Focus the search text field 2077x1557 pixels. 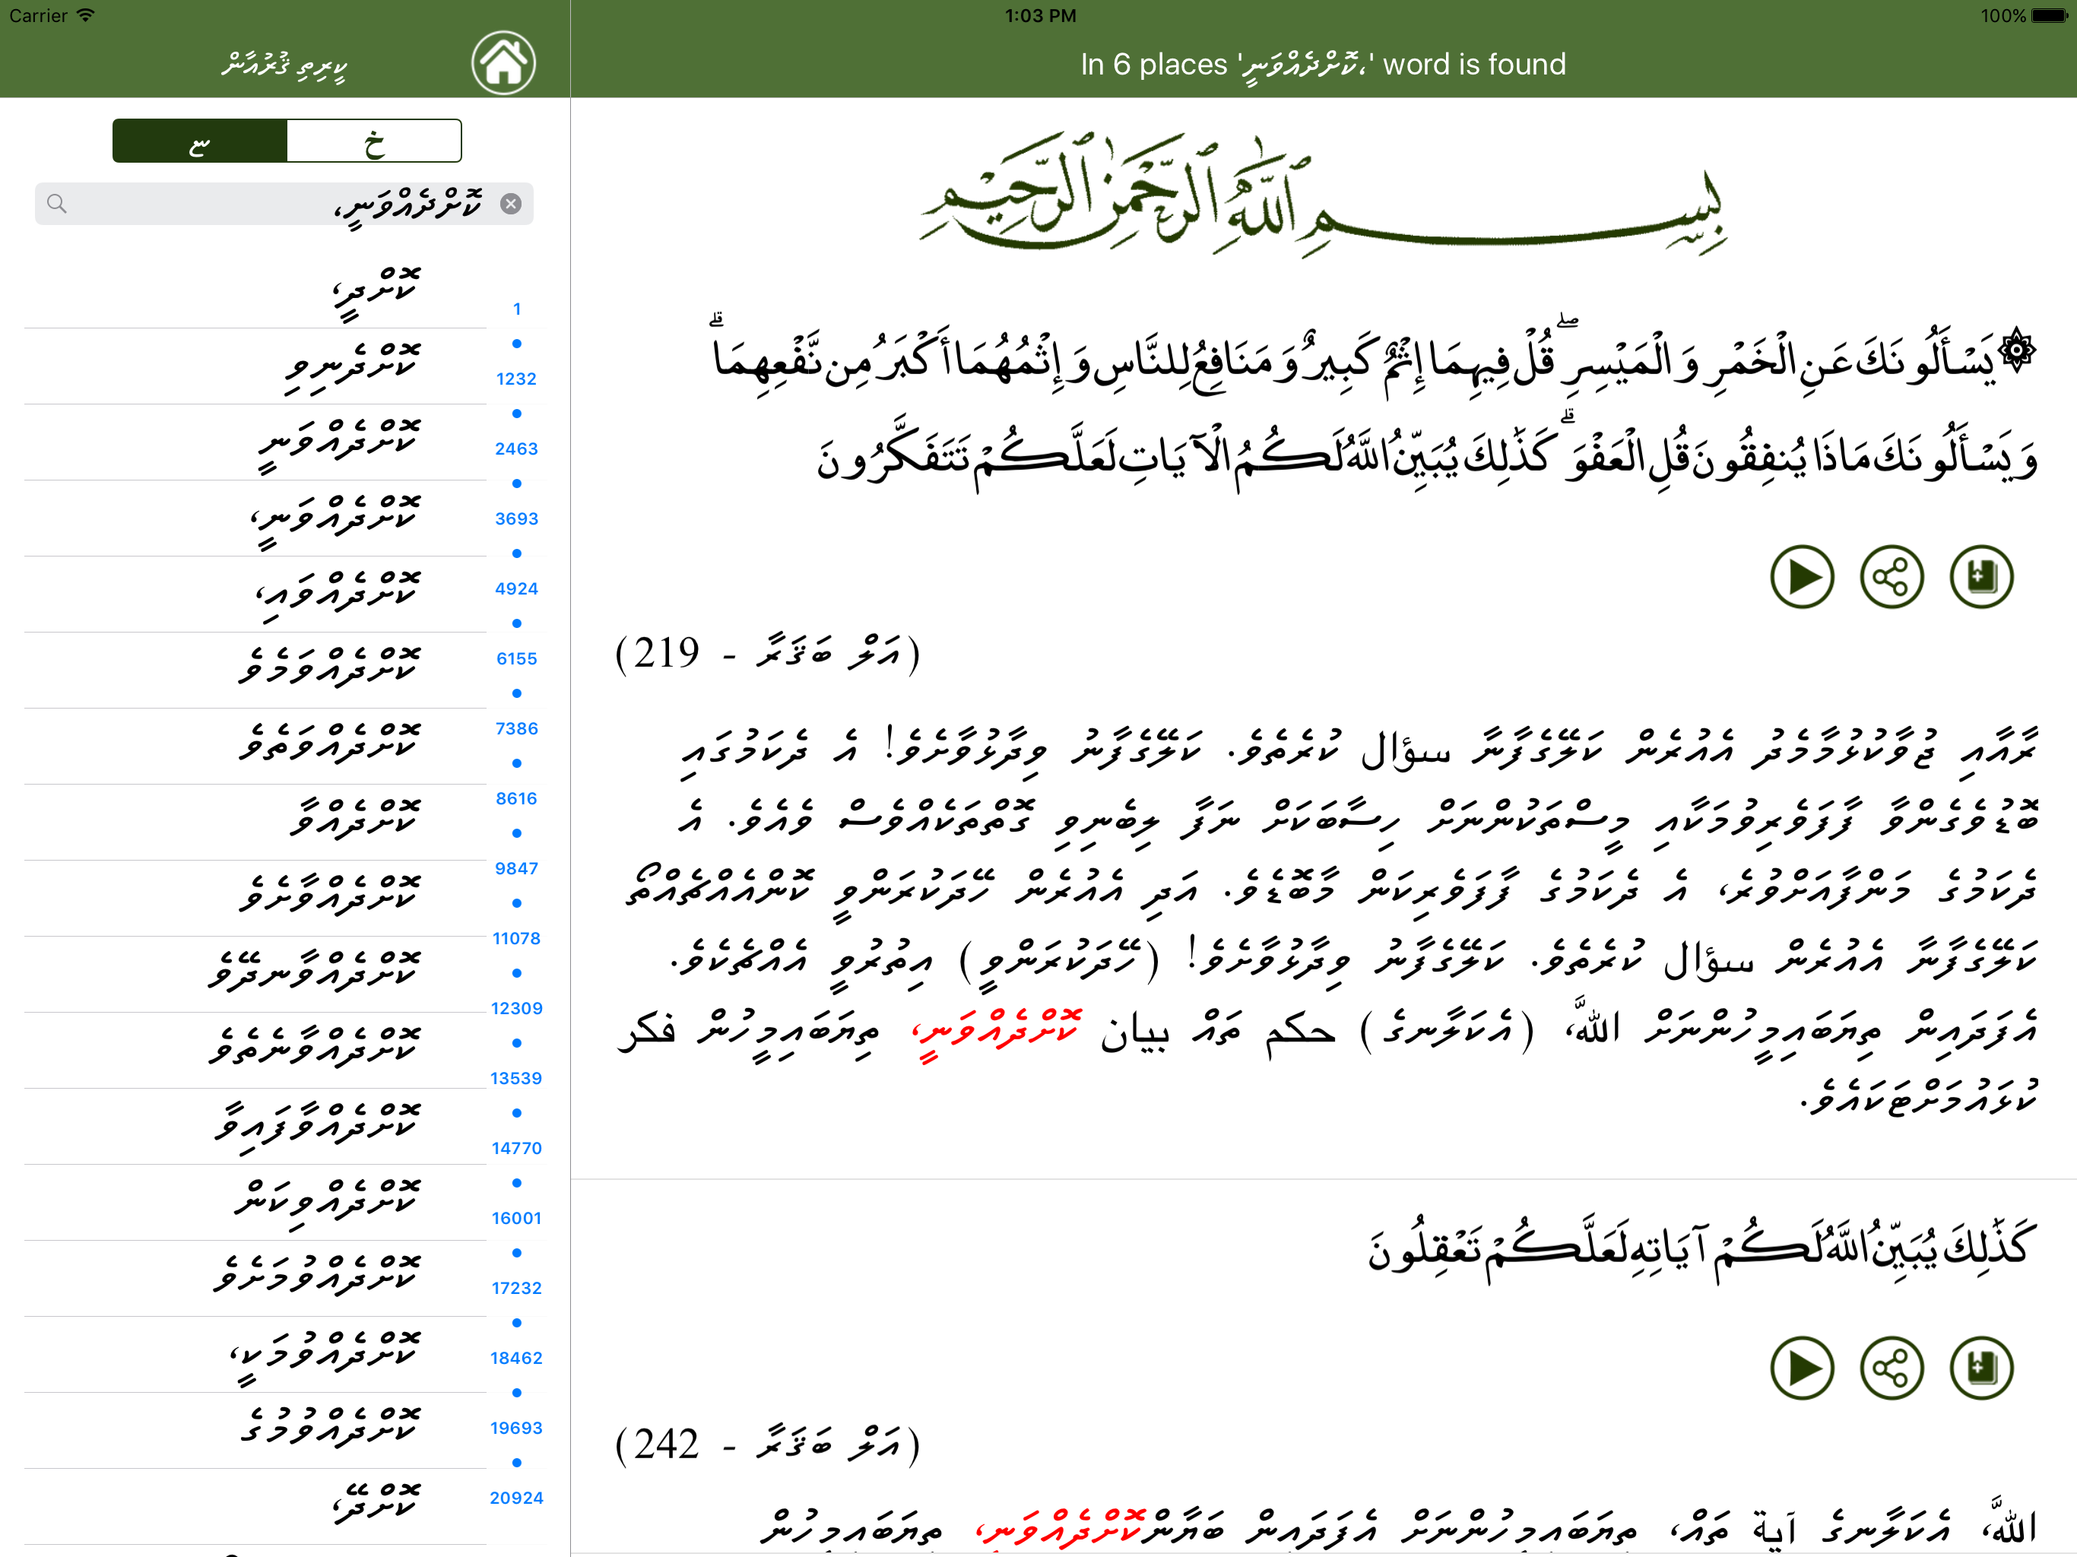(284, 204)
